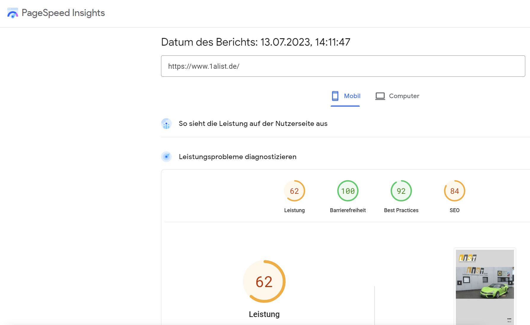Click the left arrow in the screenshot thumbnail slider
Image resolution: width=530 pixels, height=325 pixels.
click(x=459, y=283)
